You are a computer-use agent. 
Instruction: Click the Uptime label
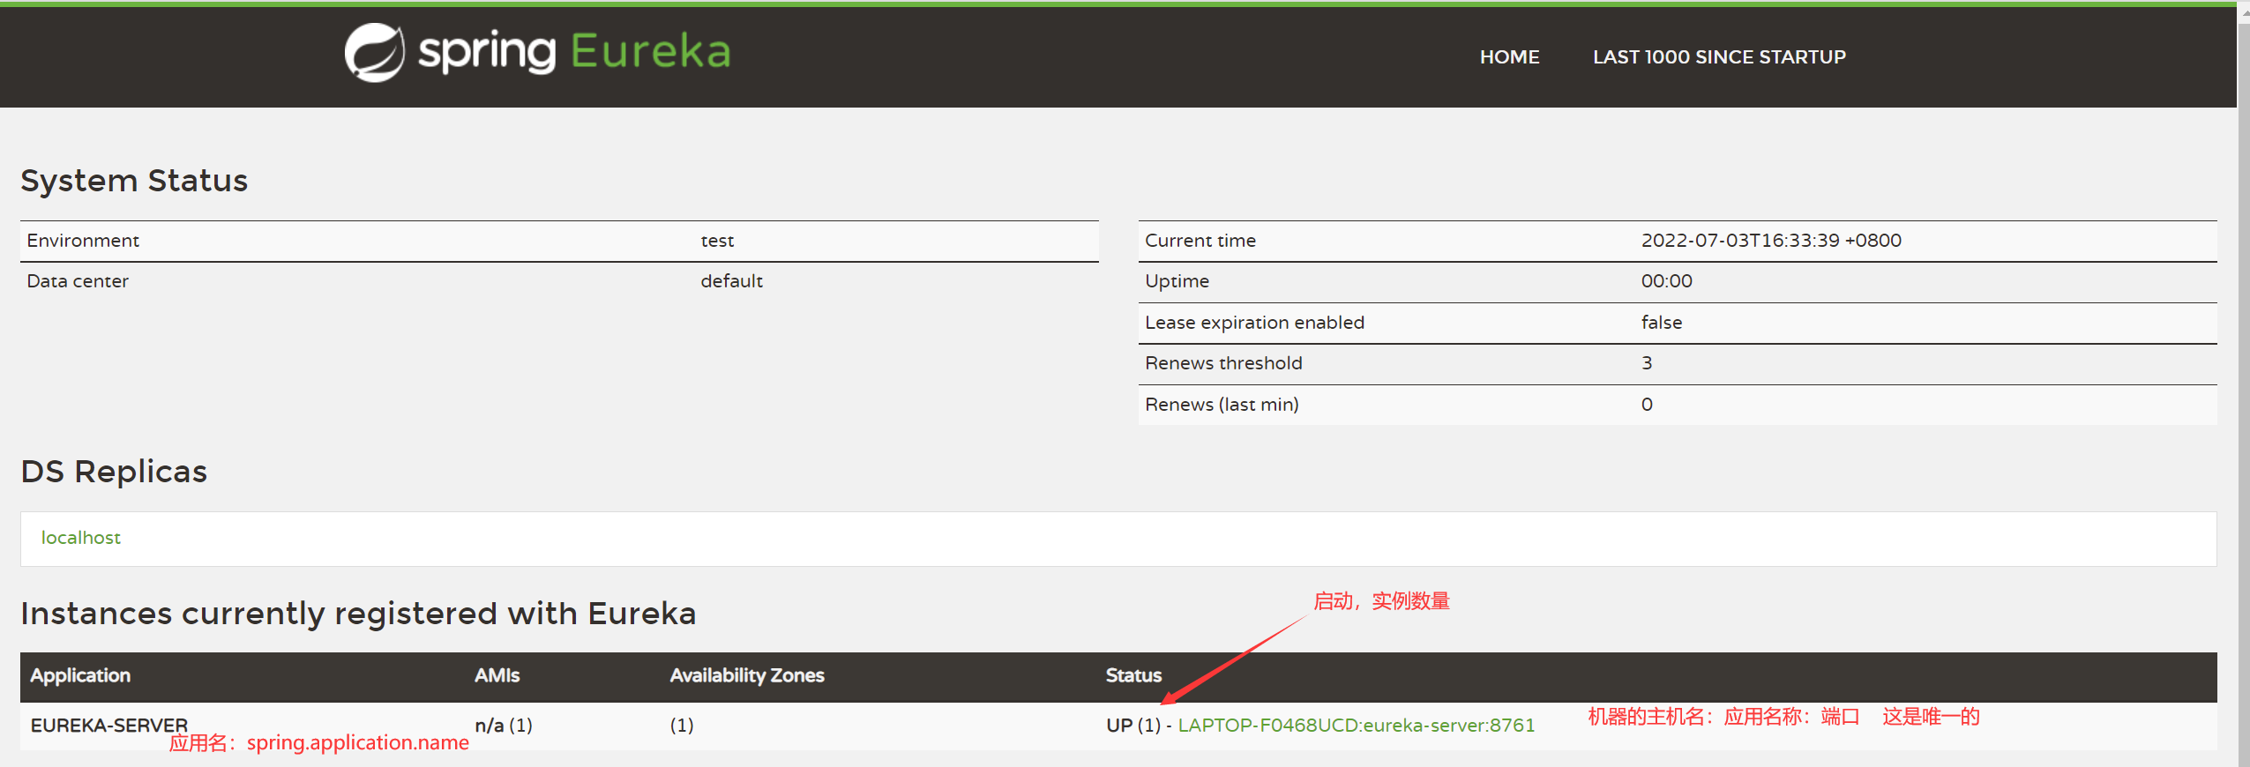pyautogui.click(x=1177, y=281)
